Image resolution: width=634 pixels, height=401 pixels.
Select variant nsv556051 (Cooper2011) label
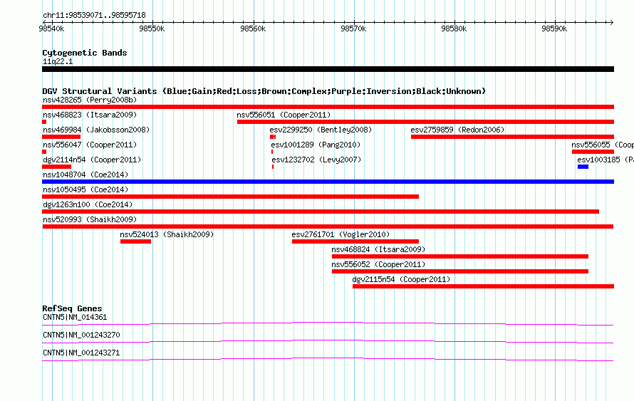pos(284,115)
